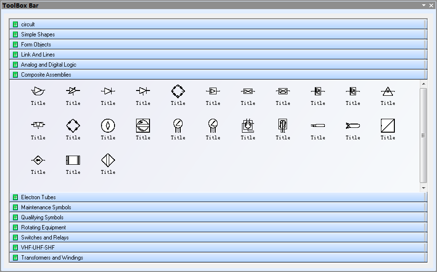Choose the half-circle amplifier symbol at row start
Viewport: 437px width, 272px height.
point(38,91)
